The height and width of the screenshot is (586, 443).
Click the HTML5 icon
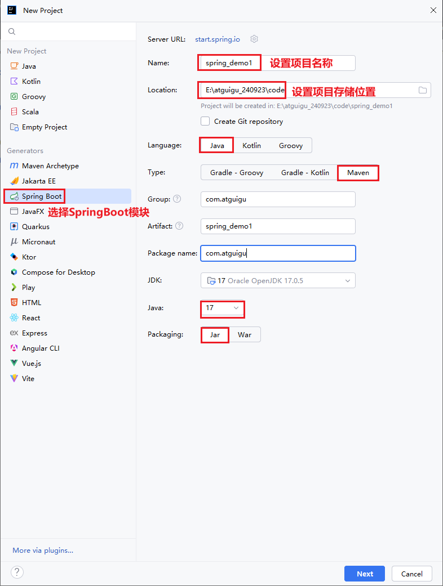pyautogui.click(x=14, y=302)
